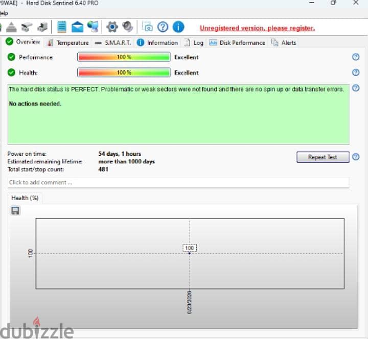Click the Unregistered version register link

(257, 28)
